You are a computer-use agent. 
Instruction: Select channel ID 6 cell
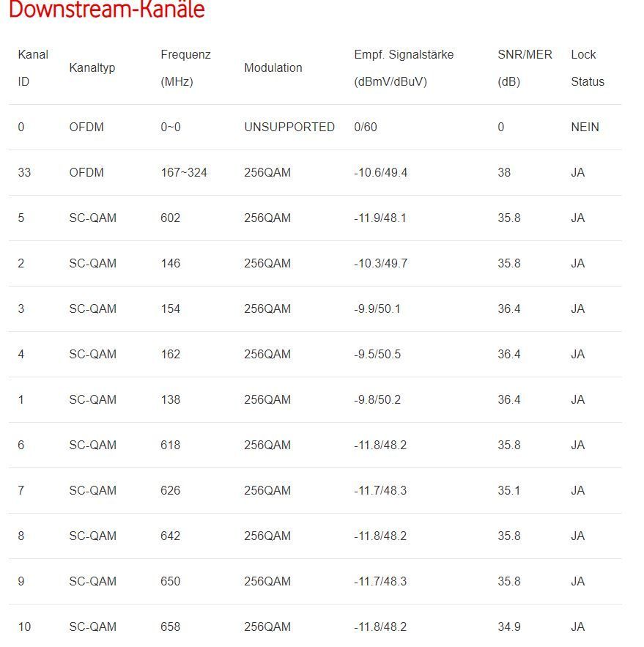point(21,445)
